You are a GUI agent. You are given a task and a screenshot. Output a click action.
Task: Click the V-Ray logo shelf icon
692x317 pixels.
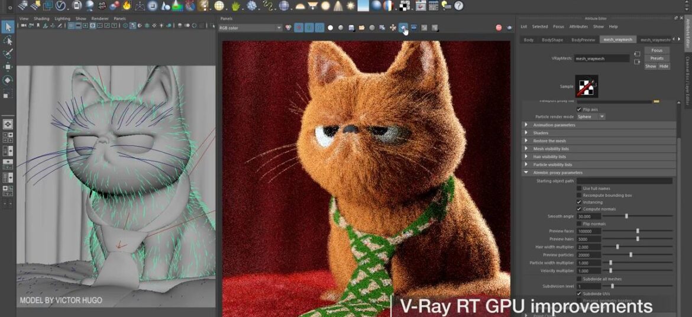[61, 5]
